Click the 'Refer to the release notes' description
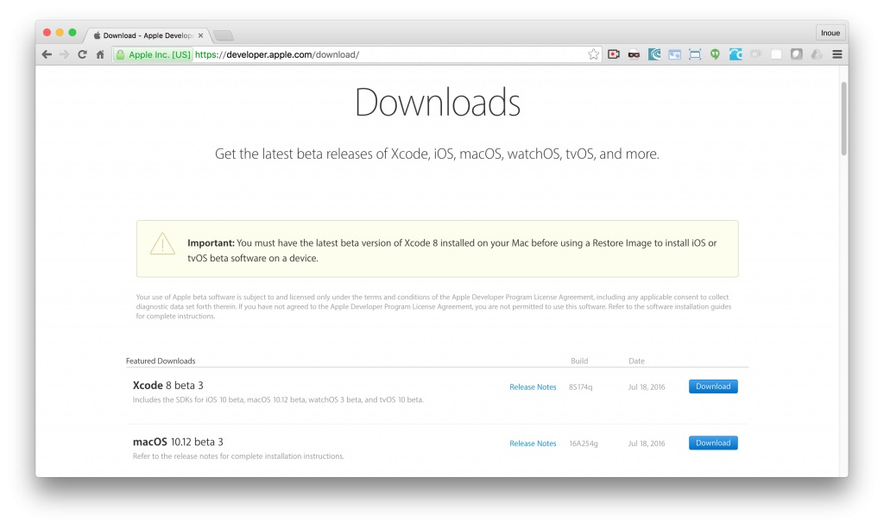 [x=238, y=456]
